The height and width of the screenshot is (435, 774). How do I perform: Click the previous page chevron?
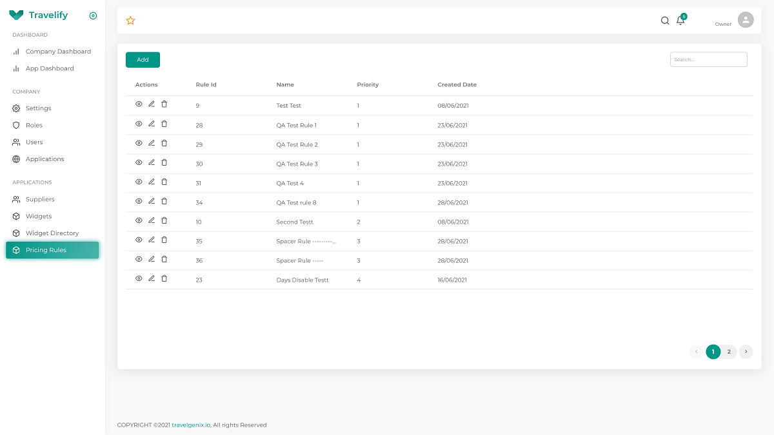tap(696, 352)
